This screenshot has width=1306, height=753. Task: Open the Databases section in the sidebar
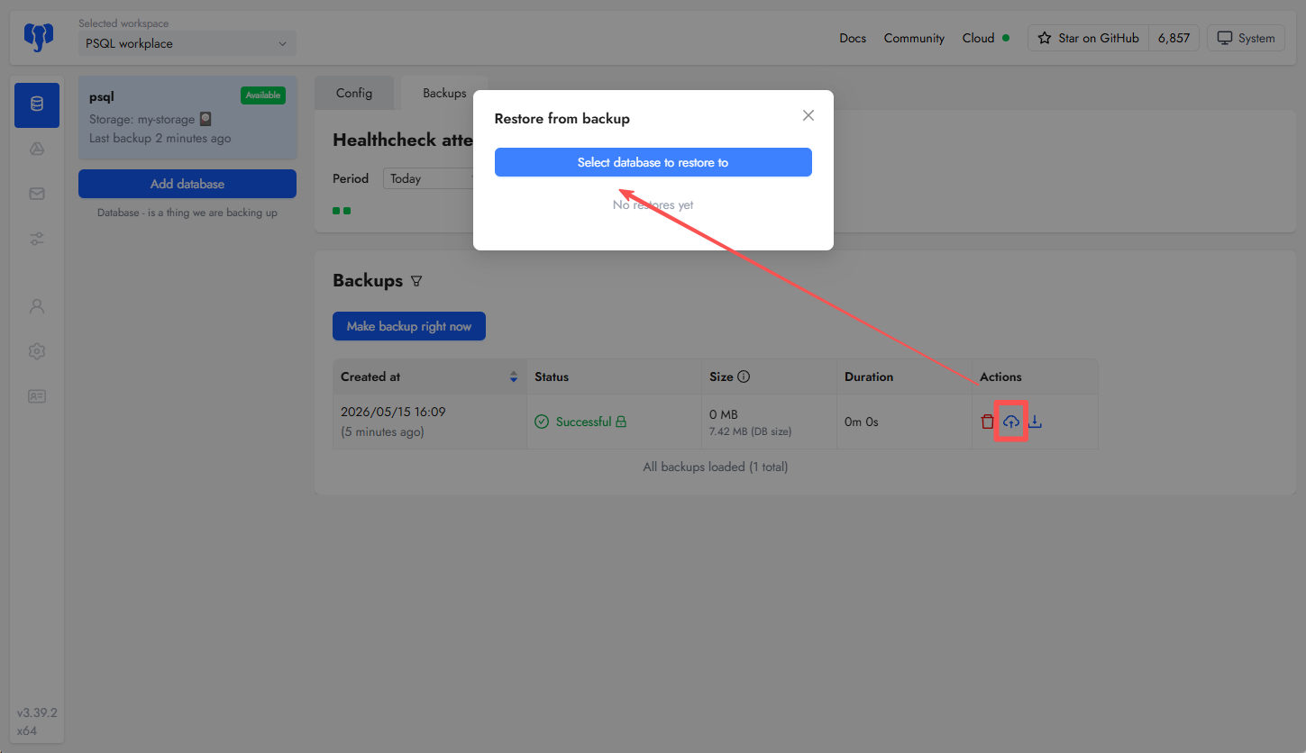[x=37, y=104]
